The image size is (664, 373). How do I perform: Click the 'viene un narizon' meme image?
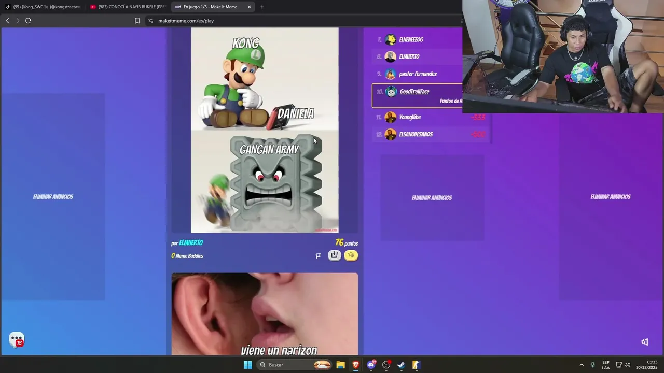coord(265,314)
